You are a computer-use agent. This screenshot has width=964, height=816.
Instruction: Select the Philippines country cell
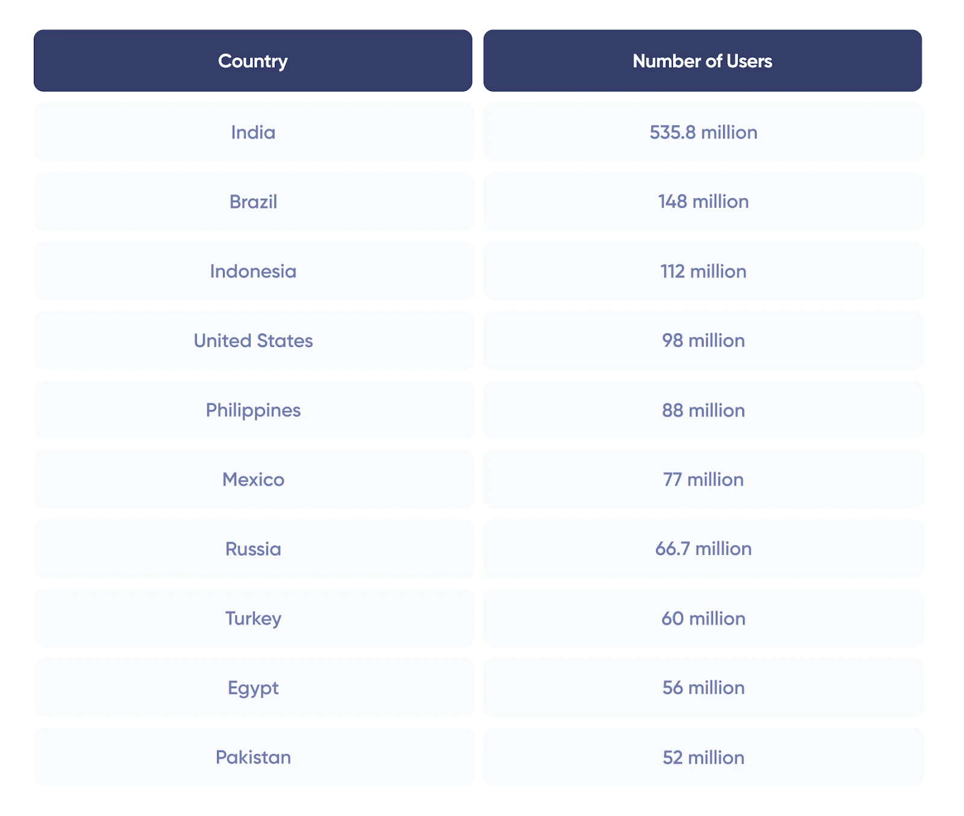253,410
